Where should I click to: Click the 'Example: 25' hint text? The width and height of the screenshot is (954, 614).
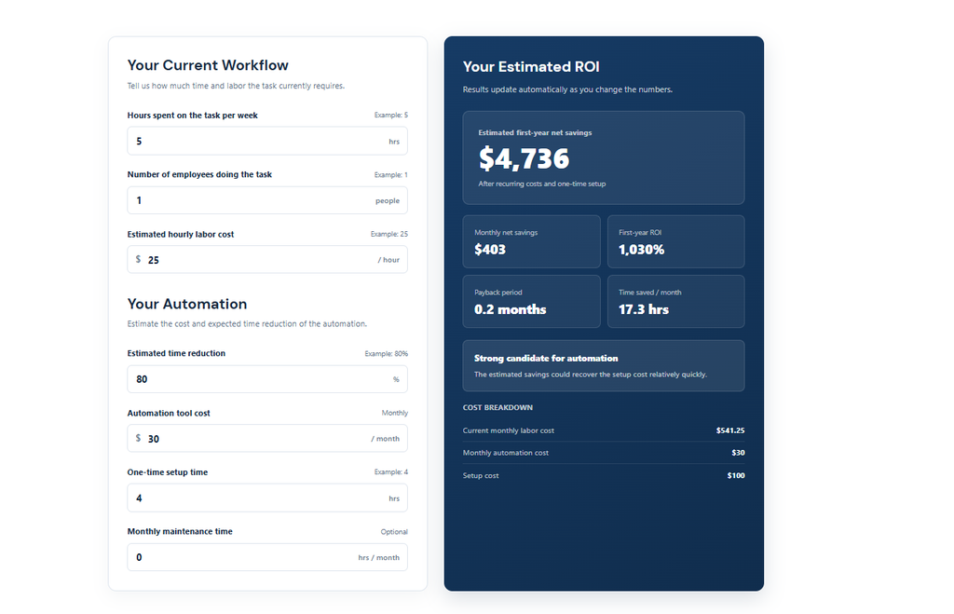pos(388,234)
